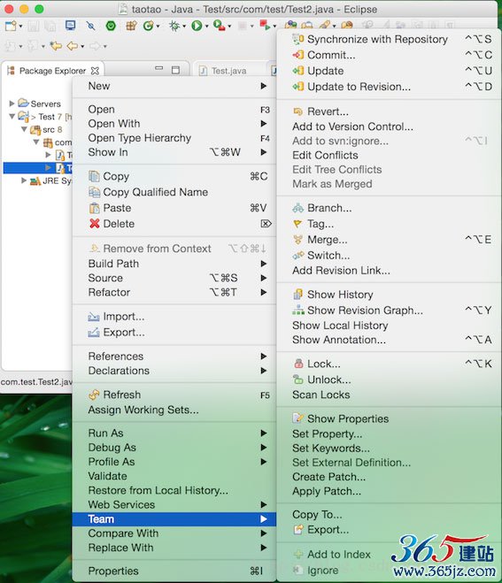Minimize the Package Explorer view
This screenshot has width=502, height=583.
coord(159,68)
